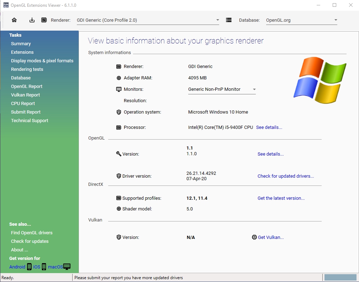Click the phone icon after the Android link
359x282 pixels.
29,267
